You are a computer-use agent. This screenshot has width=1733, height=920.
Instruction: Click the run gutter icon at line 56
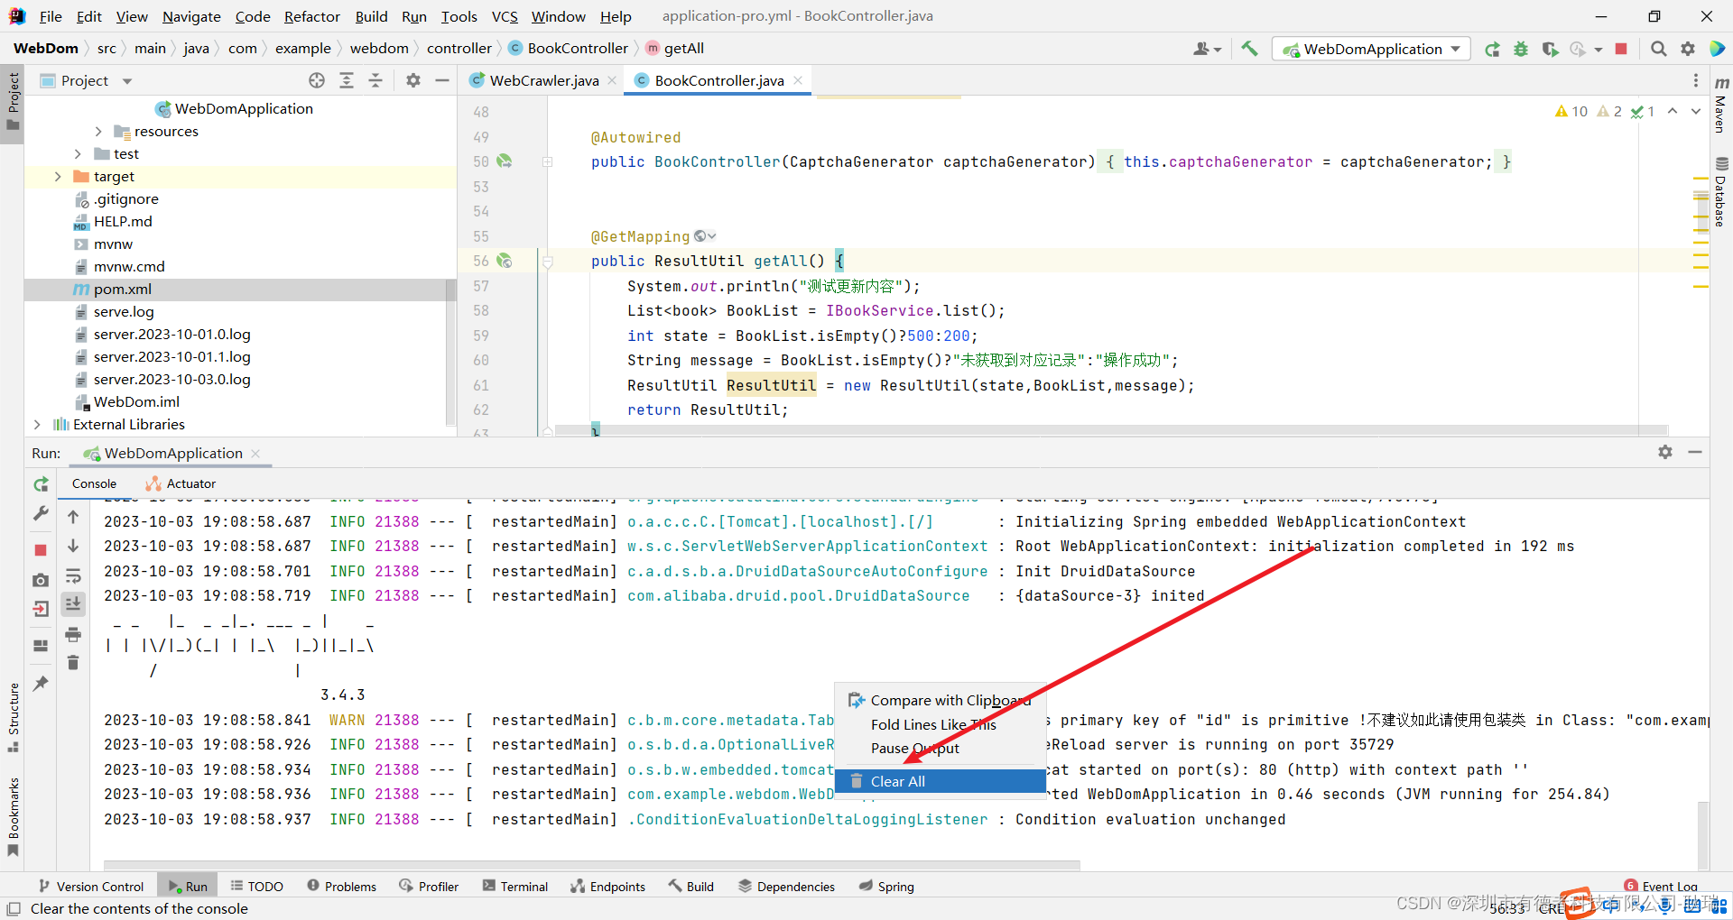(x=505, y=261)
